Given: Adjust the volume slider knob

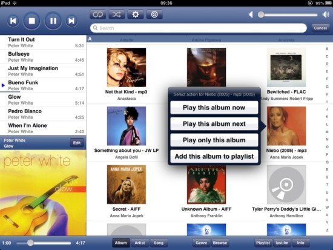Looking at the screenshot, I should coord(261,15).
